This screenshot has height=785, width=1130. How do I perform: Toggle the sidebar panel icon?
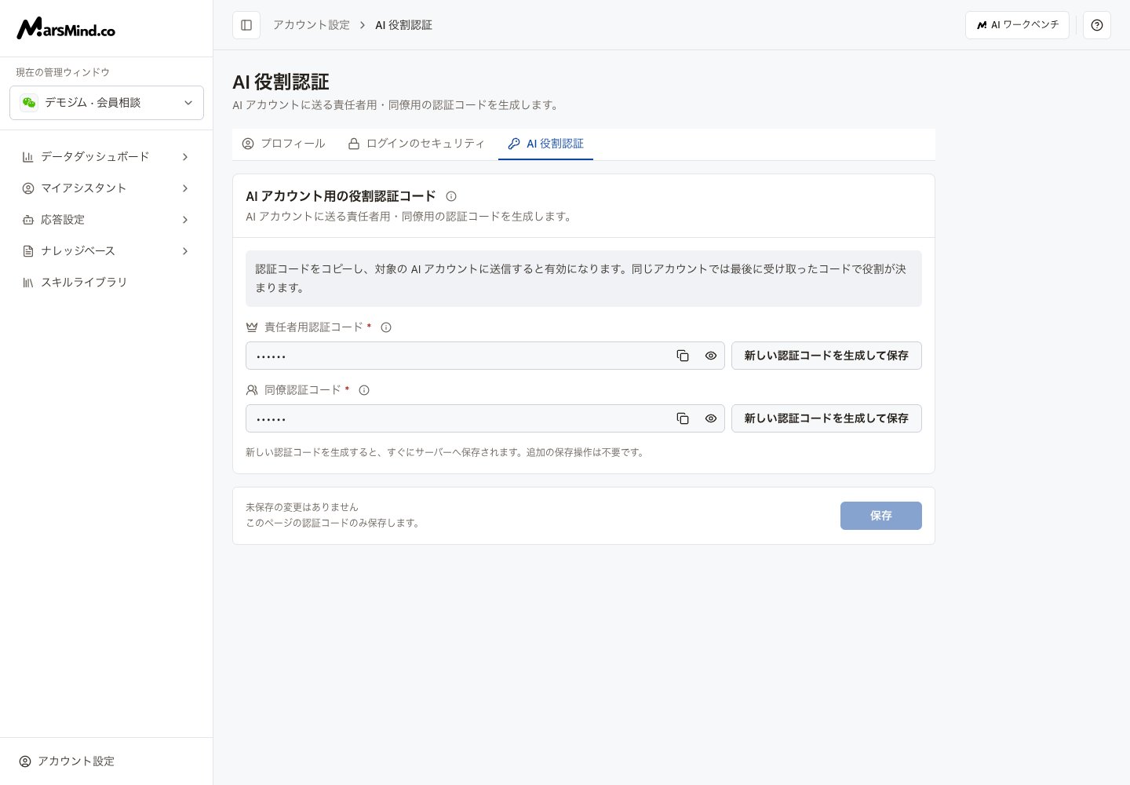point(246,25)
